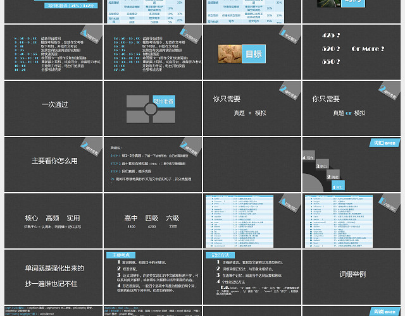Click the '3 听力' stair step
The image size is (405, 316).
click(x=322, y=164)
